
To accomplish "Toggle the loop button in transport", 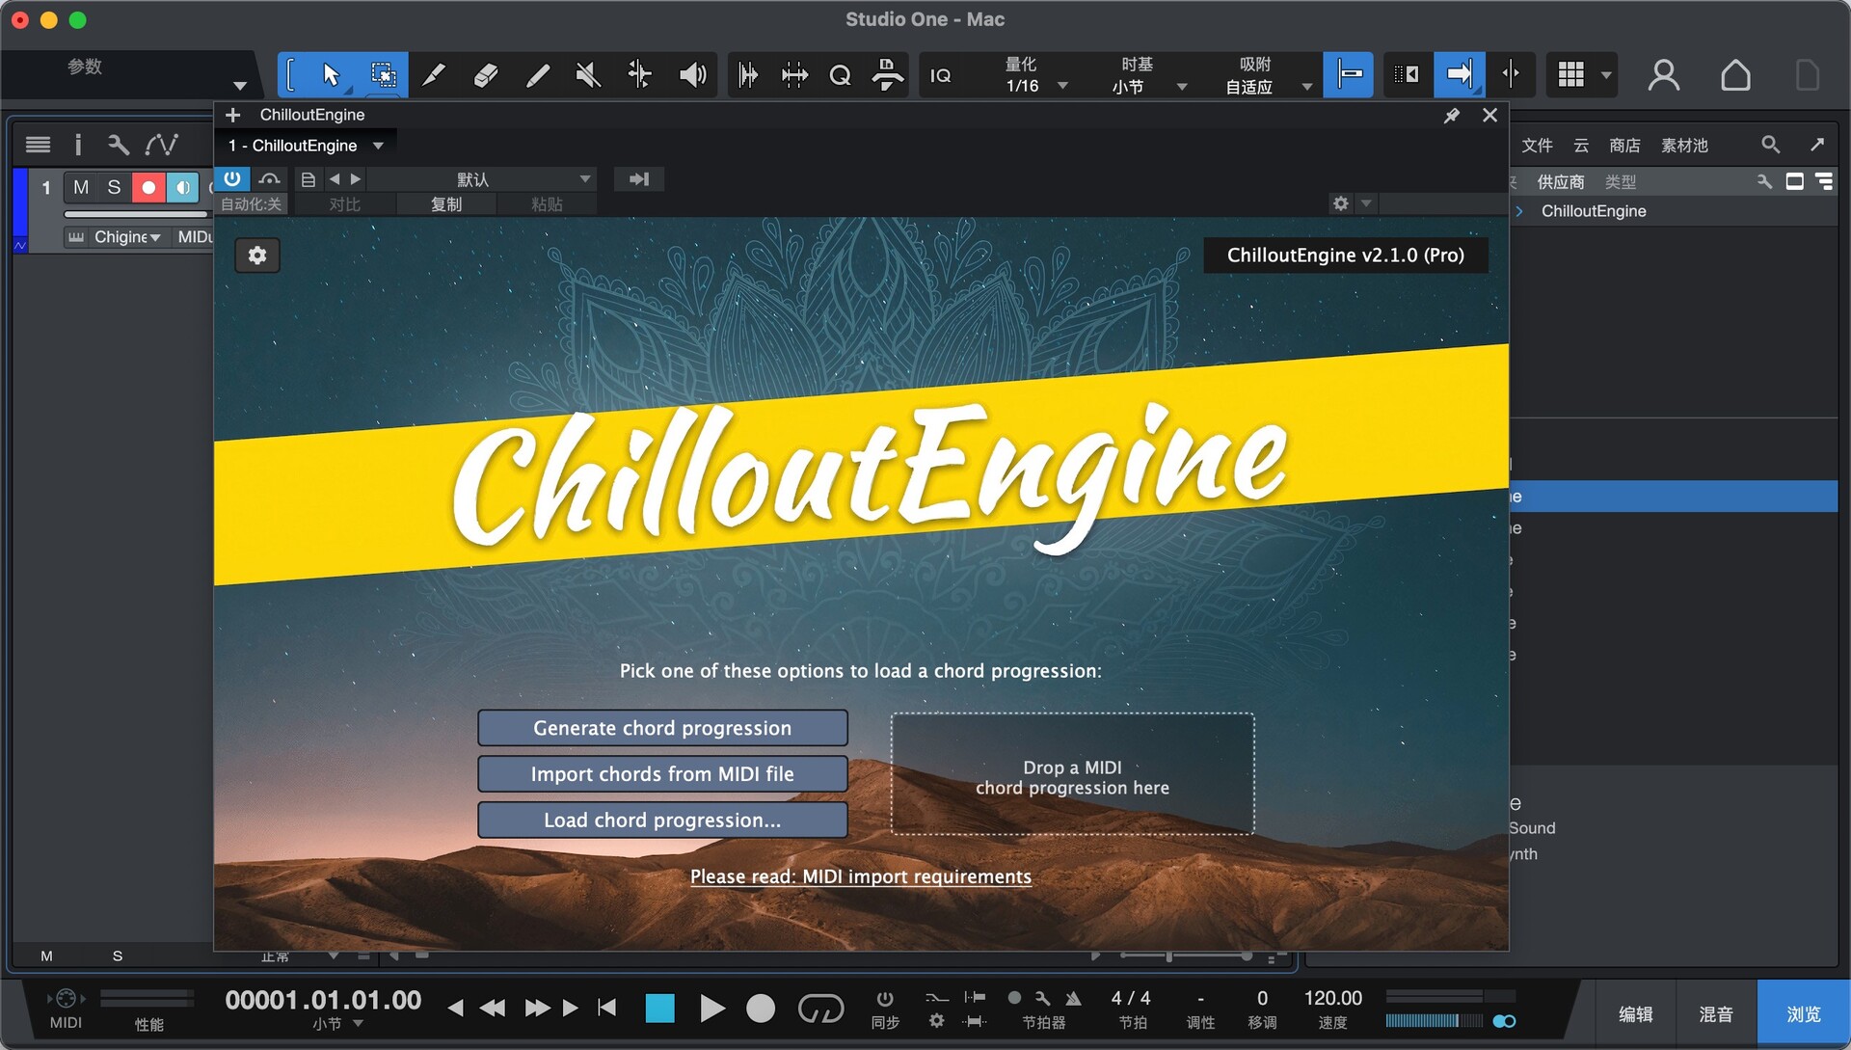I will point(820,1009).
